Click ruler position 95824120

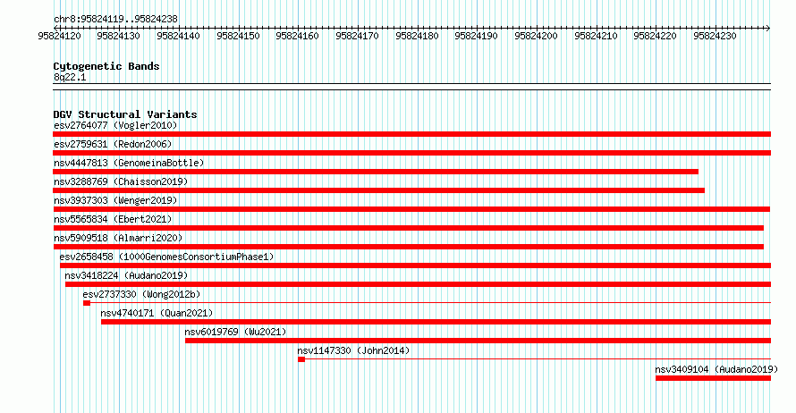[x=59, y=36]
